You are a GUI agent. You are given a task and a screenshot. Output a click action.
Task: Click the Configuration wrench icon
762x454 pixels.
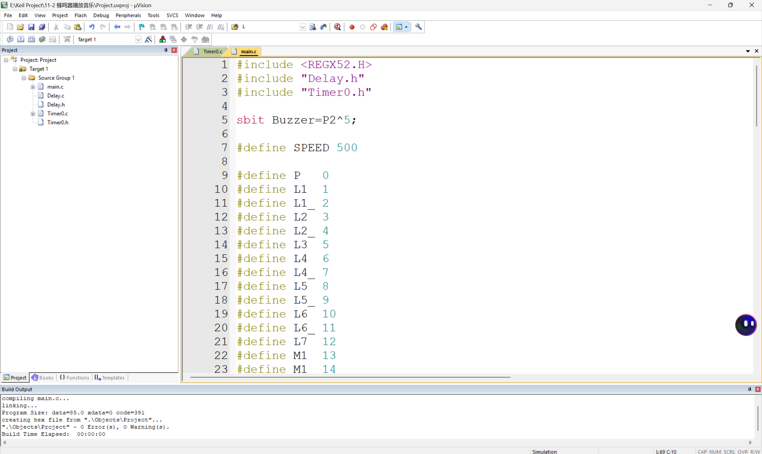pos(418,27)
